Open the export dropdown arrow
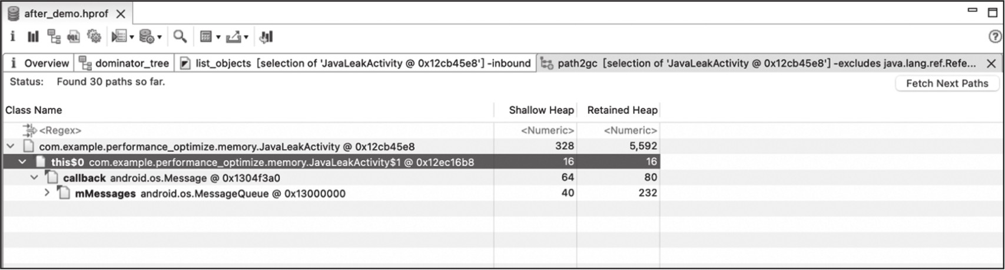 [x=246, y=38]
